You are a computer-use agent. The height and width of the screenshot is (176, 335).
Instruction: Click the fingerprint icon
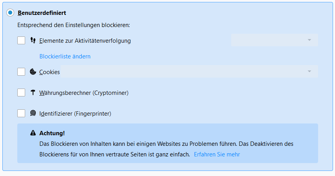(x=33, y=113)
